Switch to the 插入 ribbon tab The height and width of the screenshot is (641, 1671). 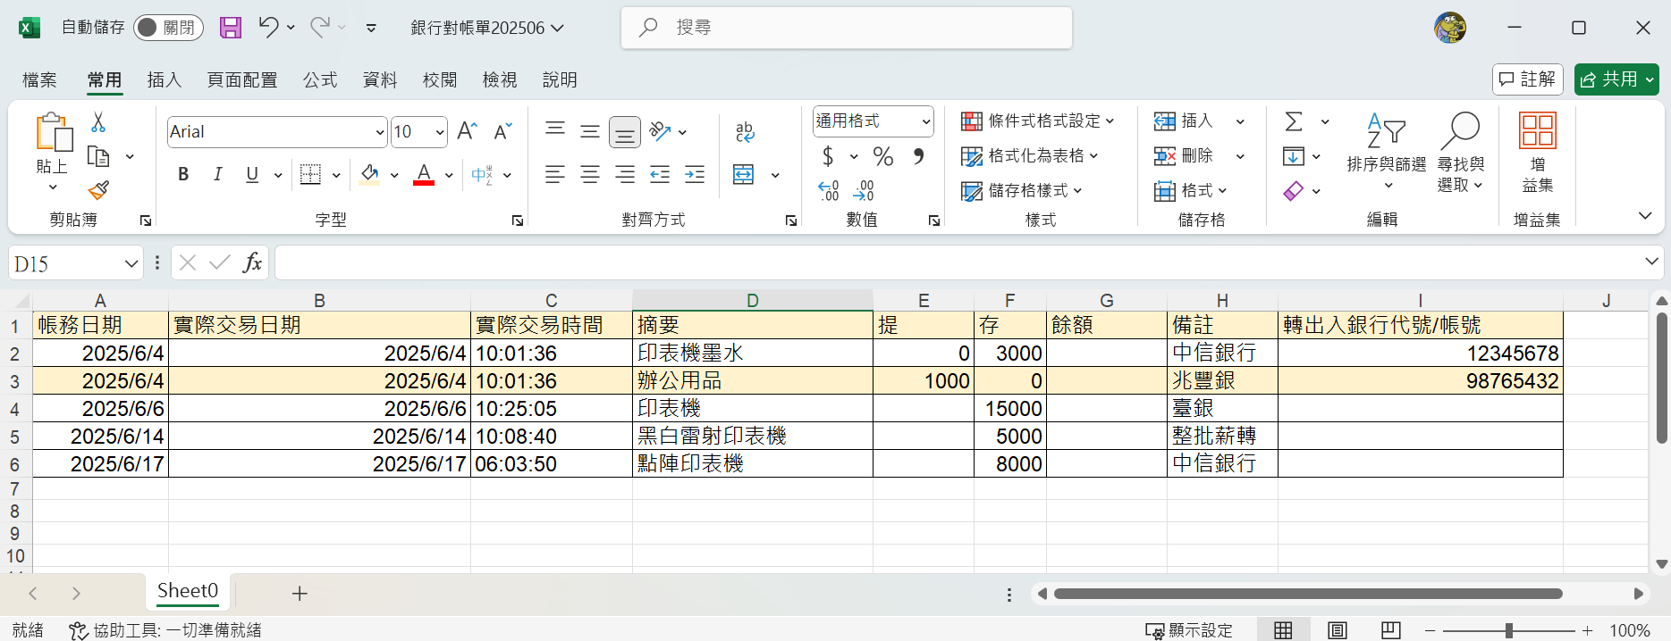[x=165, y=80]
